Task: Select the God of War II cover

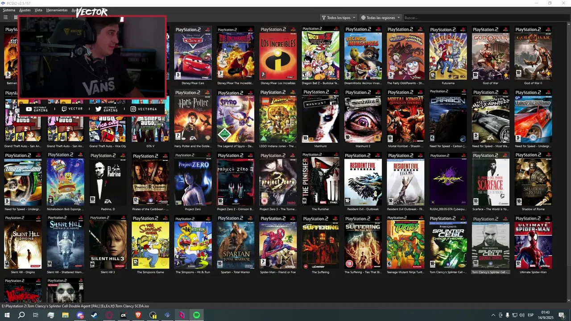Action: click(533, 53)
